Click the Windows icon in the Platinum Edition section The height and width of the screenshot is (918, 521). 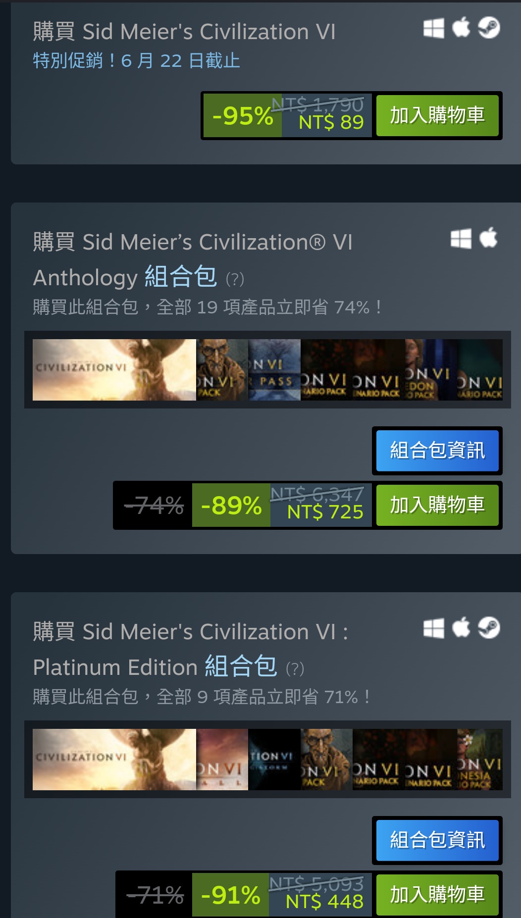tap(434, 628)
